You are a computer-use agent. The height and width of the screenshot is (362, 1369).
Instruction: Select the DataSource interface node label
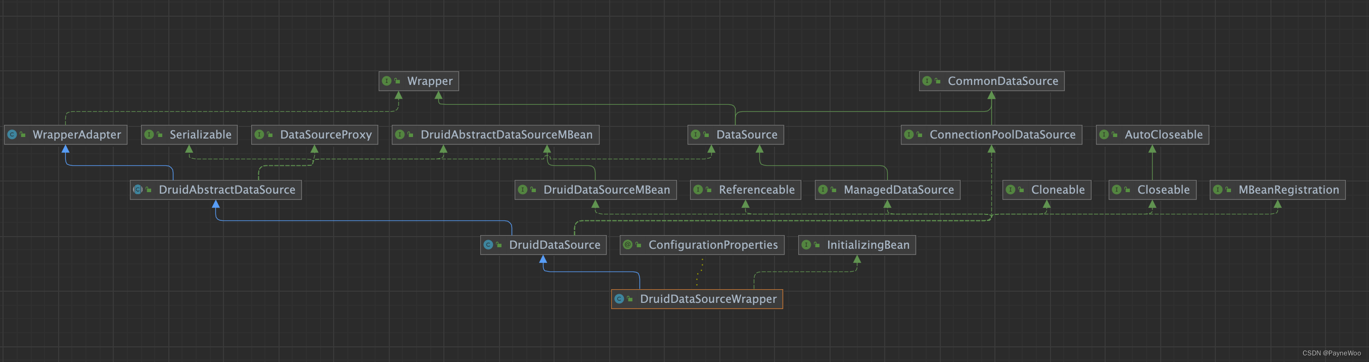point(747,134)
